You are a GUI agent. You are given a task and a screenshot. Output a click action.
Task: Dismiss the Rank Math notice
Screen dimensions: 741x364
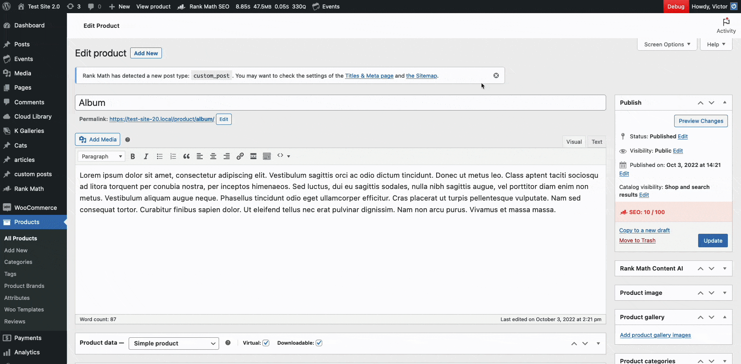[496, 75]
